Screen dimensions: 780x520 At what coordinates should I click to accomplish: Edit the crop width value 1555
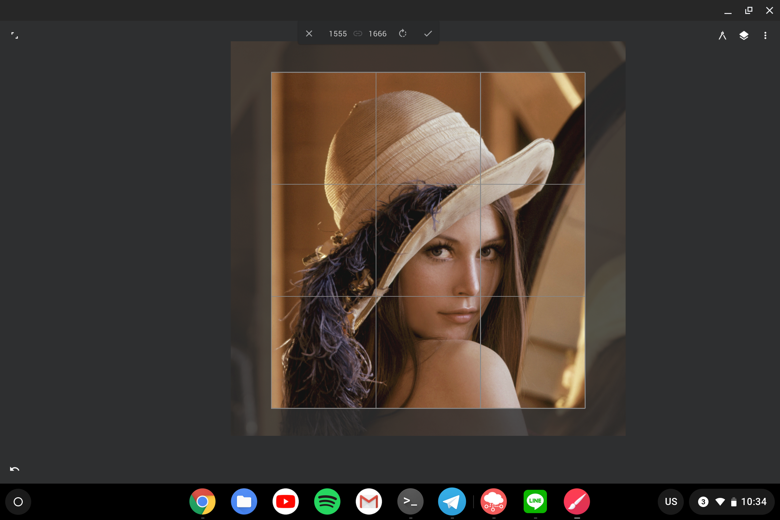click(338, 34)
